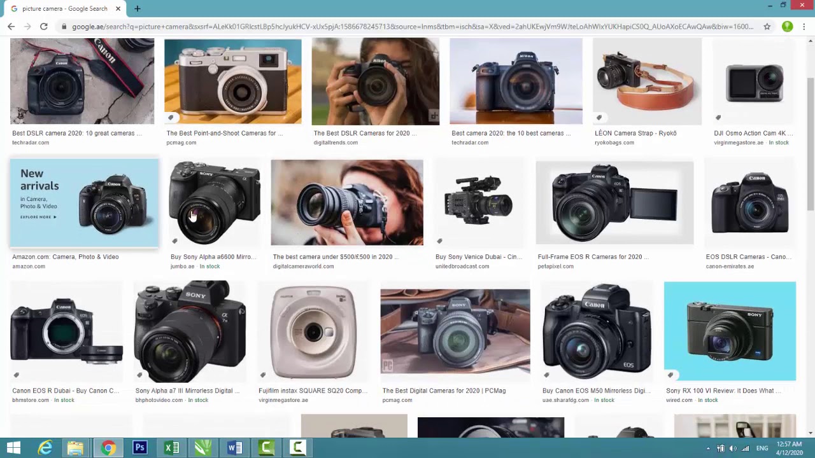Click the page scrollbar down arrow
Screen dimensions: 815x458
click(811, 433)
